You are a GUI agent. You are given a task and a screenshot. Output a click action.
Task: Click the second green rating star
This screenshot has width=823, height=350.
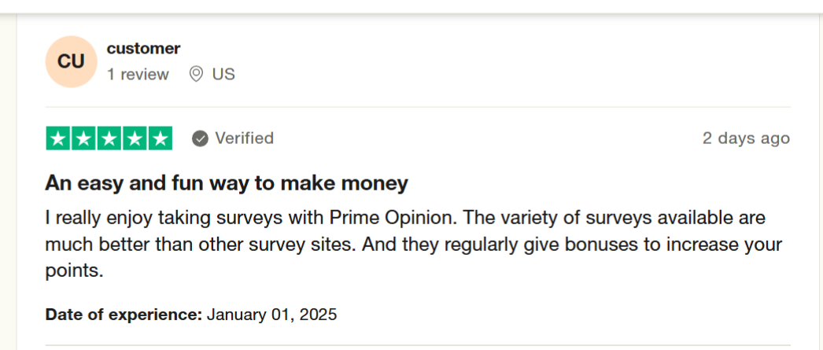click(84, 138)
